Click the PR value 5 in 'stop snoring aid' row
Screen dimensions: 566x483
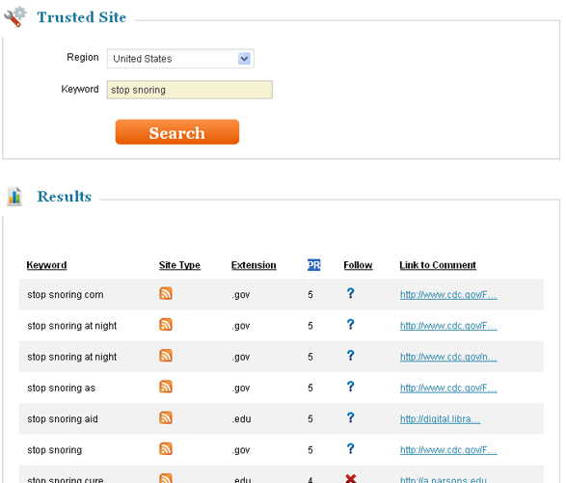[x=310, y=419]
